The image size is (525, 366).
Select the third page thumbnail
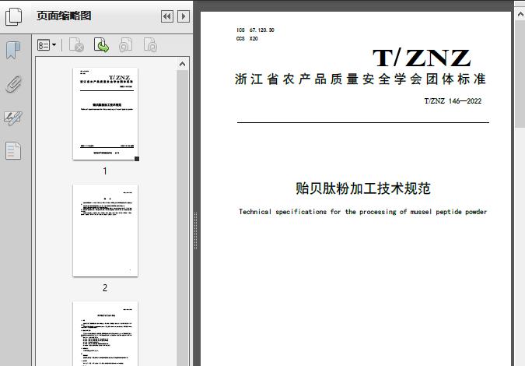(x=105, y=333)
